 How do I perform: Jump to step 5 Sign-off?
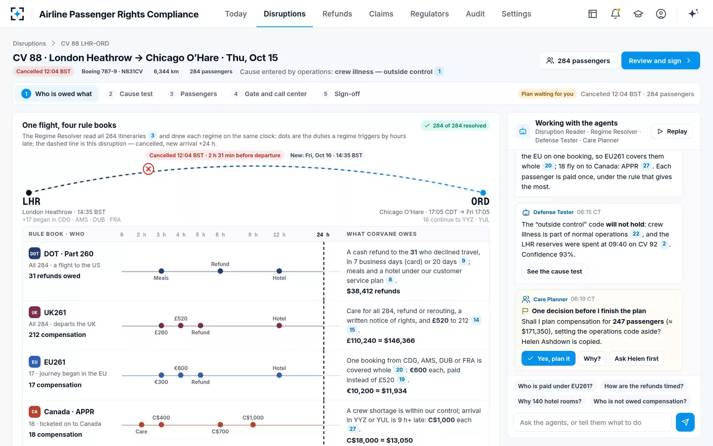pos(341,94)
